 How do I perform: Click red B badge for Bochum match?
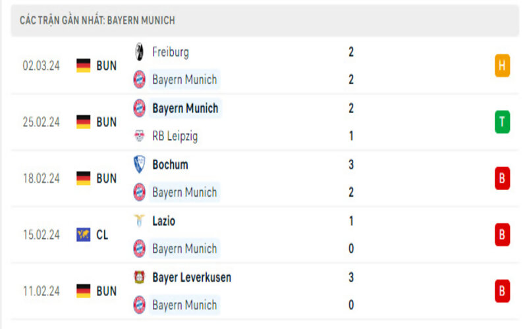[502, 178]
